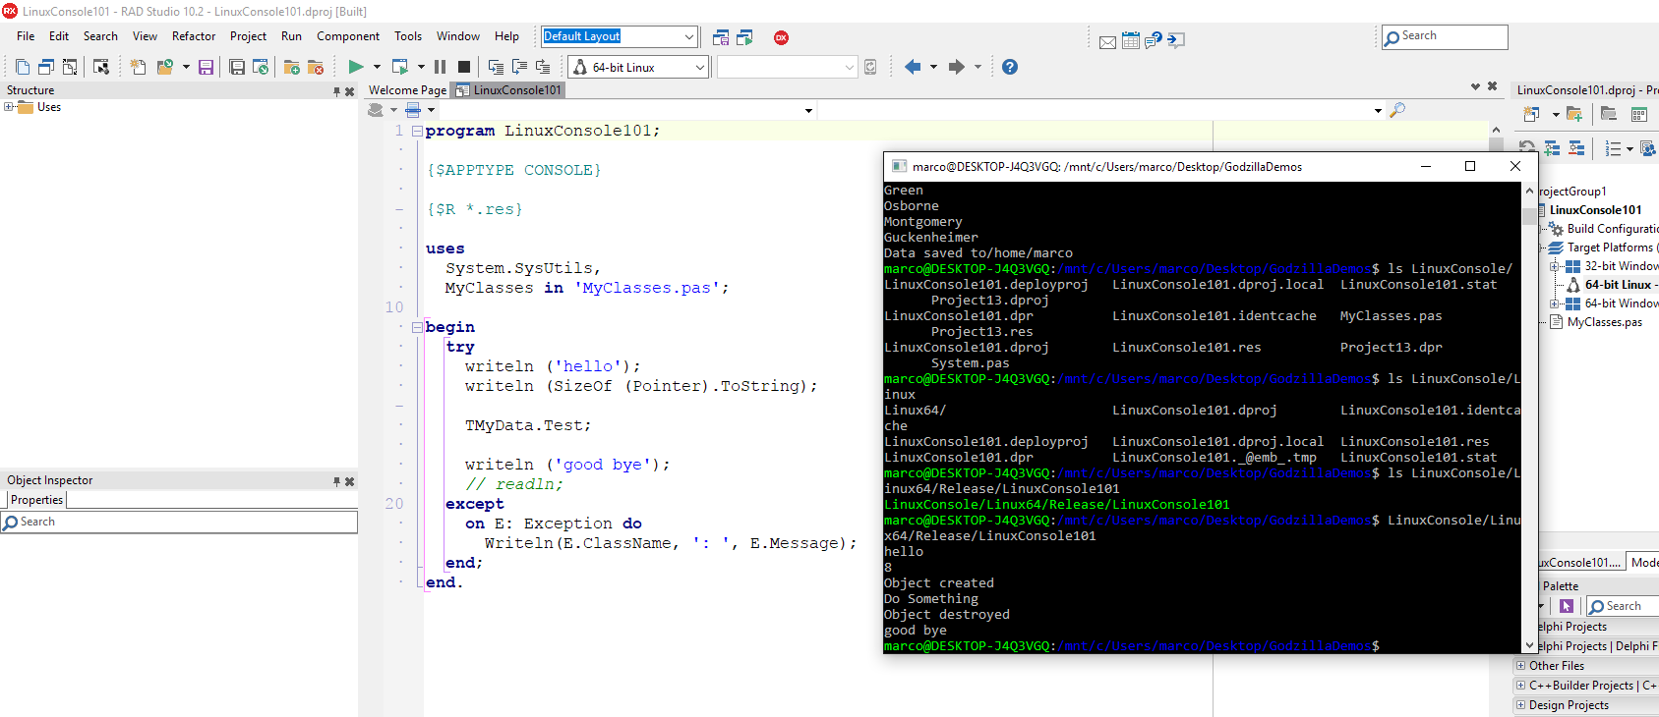Open the Run button dropdown arrow
Screen dimensions: 1659x717
pos(377,67)
